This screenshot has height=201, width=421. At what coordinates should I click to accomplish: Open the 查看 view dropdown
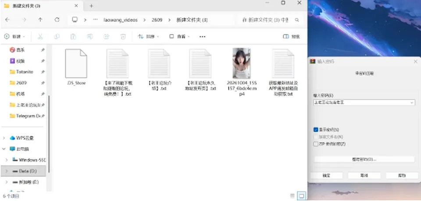[x=179, y=37]
